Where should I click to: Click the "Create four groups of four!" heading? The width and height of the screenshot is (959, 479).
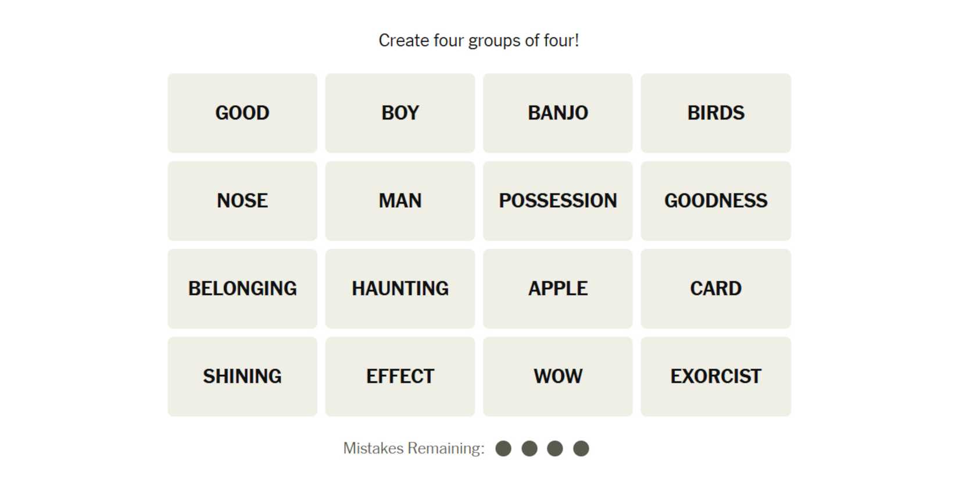coord(478,41)
